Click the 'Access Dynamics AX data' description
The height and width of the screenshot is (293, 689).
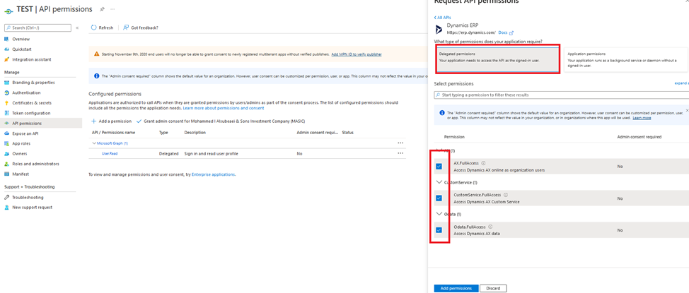coord(476,234)
